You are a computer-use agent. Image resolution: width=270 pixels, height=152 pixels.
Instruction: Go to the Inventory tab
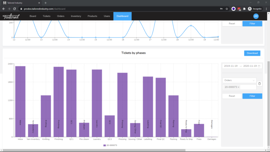click(76, 16)
